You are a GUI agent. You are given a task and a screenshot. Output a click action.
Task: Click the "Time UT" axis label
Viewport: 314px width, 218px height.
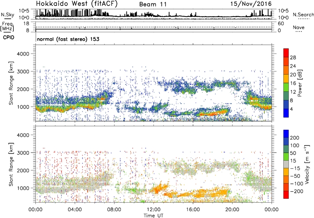(x=153, y=216)
